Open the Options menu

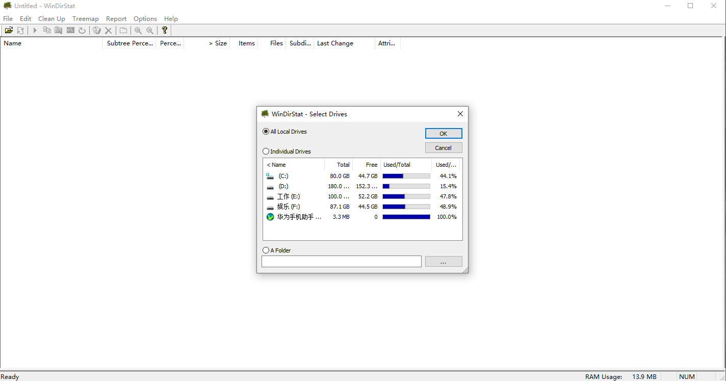click(145, 18)
